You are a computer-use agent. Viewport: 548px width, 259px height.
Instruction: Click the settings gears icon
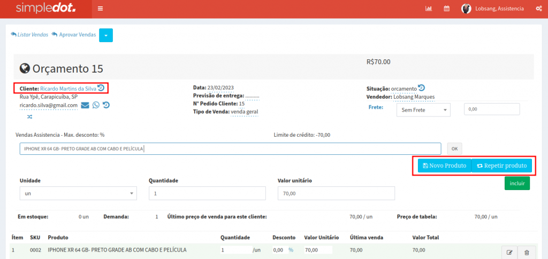point(538,9)
